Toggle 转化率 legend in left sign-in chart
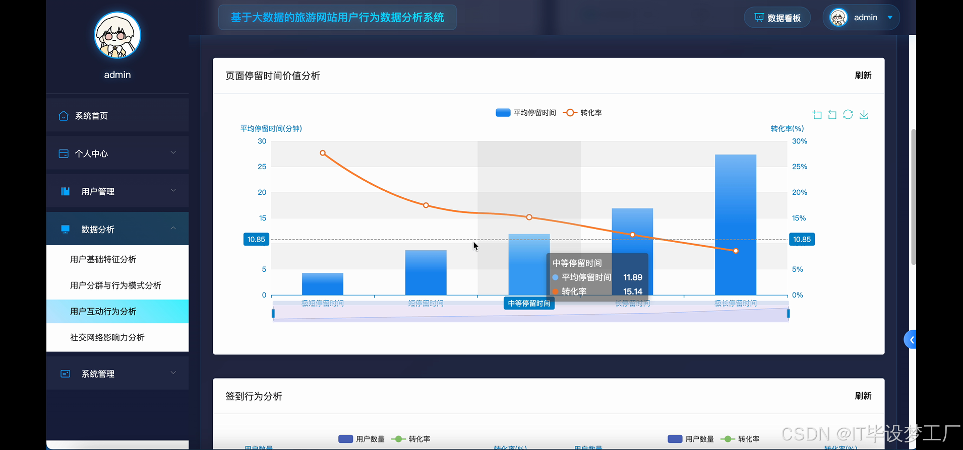Screen dimensions: 963x450 point(410,439)
